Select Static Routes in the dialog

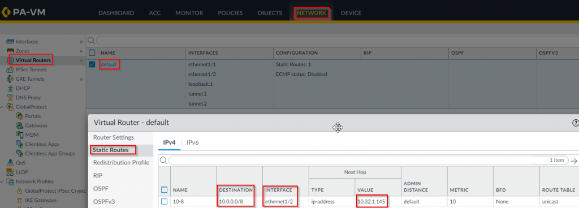click(110, 150)
